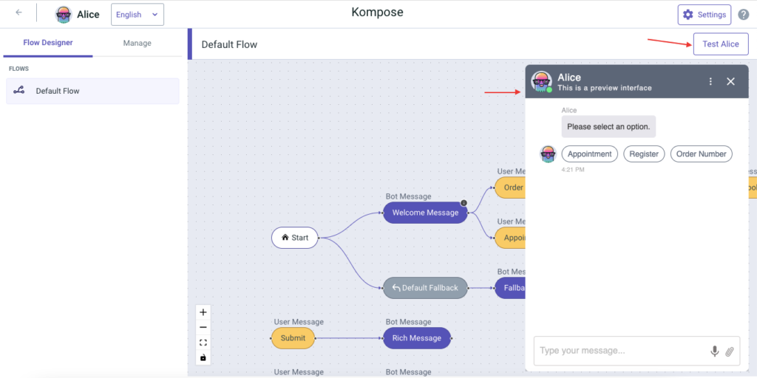Choose the Register quick reply
The height and width of the screenshot is (378, 757).
[x=644, y=154]
